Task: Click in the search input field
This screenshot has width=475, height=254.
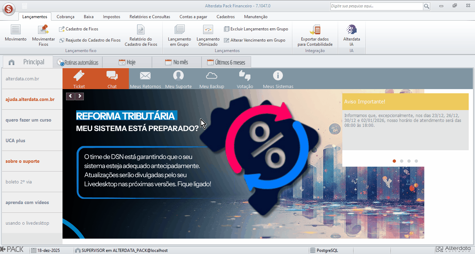Action: (377, 6)
